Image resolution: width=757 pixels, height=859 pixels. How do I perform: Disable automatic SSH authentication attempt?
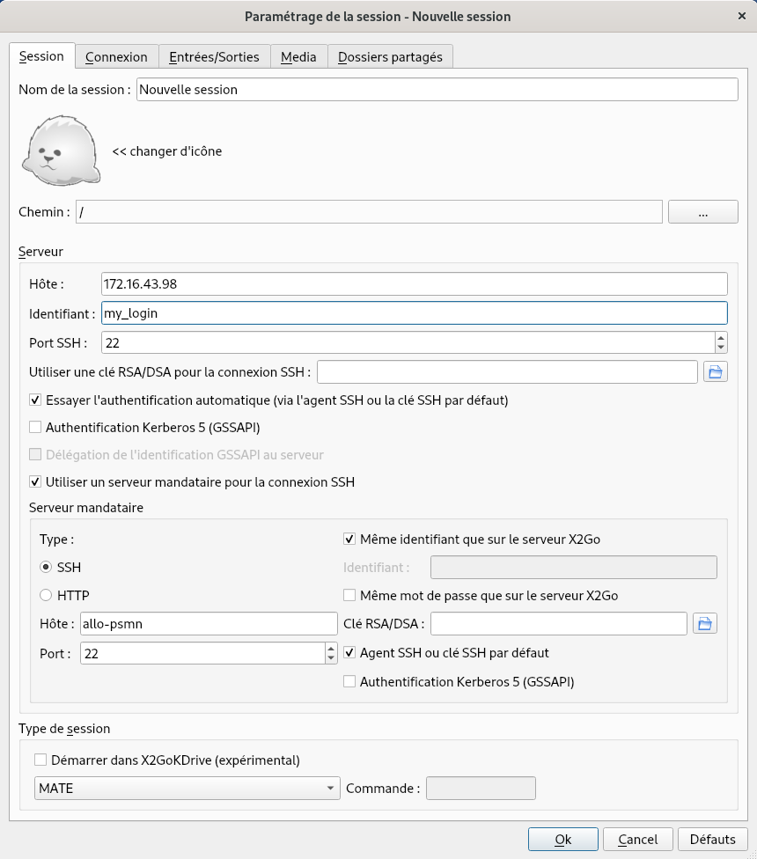coord(36,400)
